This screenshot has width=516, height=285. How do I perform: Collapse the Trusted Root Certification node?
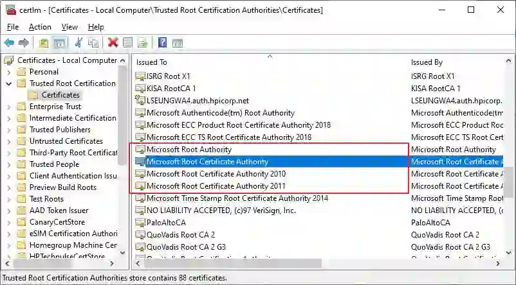coord(9,83)
